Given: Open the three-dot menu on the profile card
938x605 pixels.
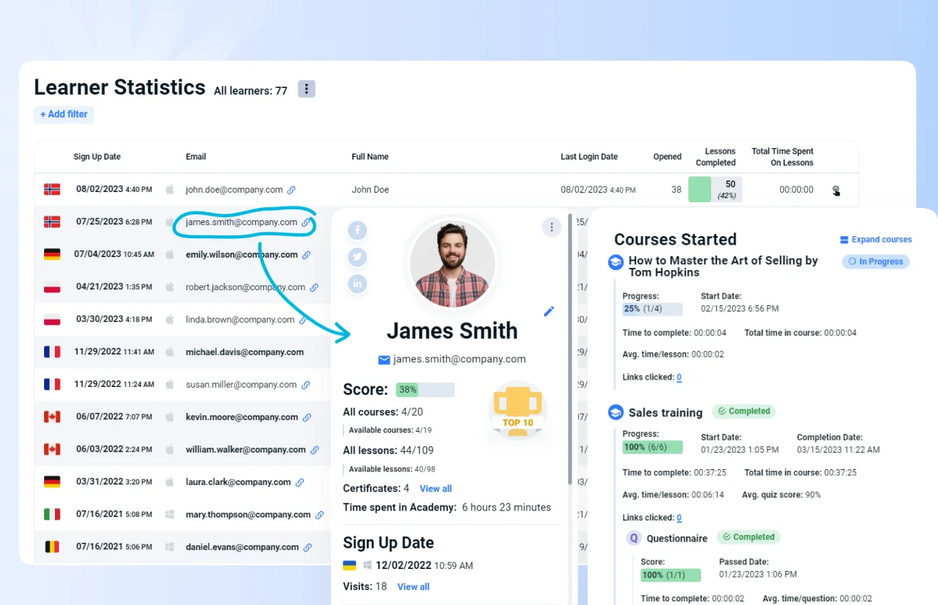Looking at the screenshot, I should pyautogui.click(x=551, y=227).
